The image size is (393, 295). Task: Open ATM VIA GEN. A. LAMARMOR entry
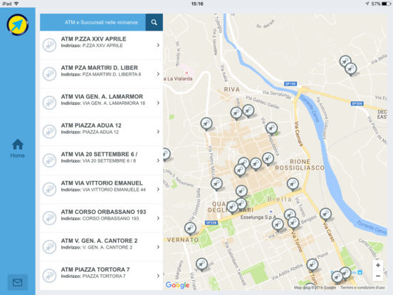tap(102, 103)
